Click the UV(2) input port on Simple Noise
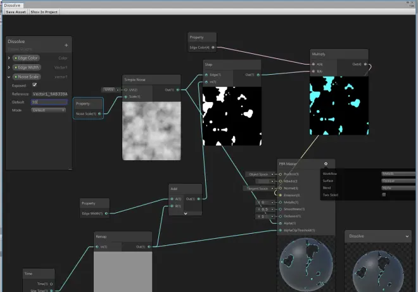Viewport: 418px width, 292px height. pos(126,90)
